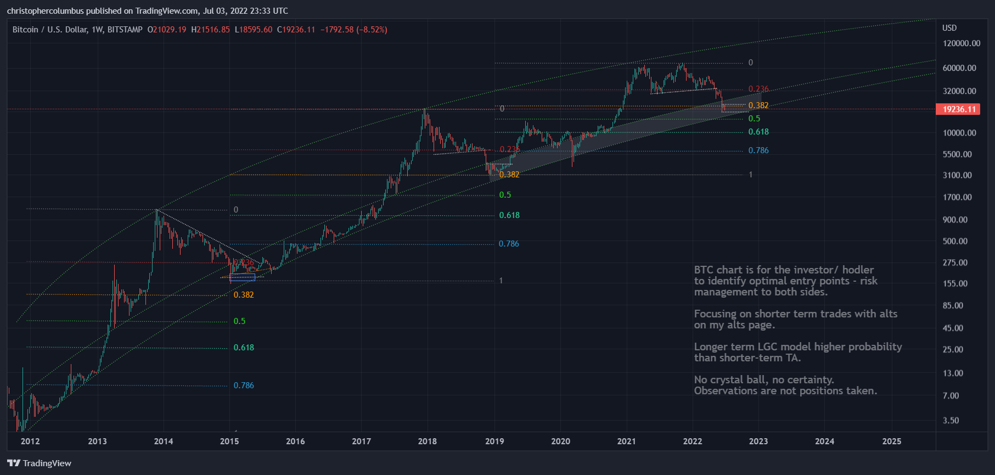This screenshot has height=475, width=995.
Task: Select the 10000.00 price scale label
Action: [x=959, y=133]
